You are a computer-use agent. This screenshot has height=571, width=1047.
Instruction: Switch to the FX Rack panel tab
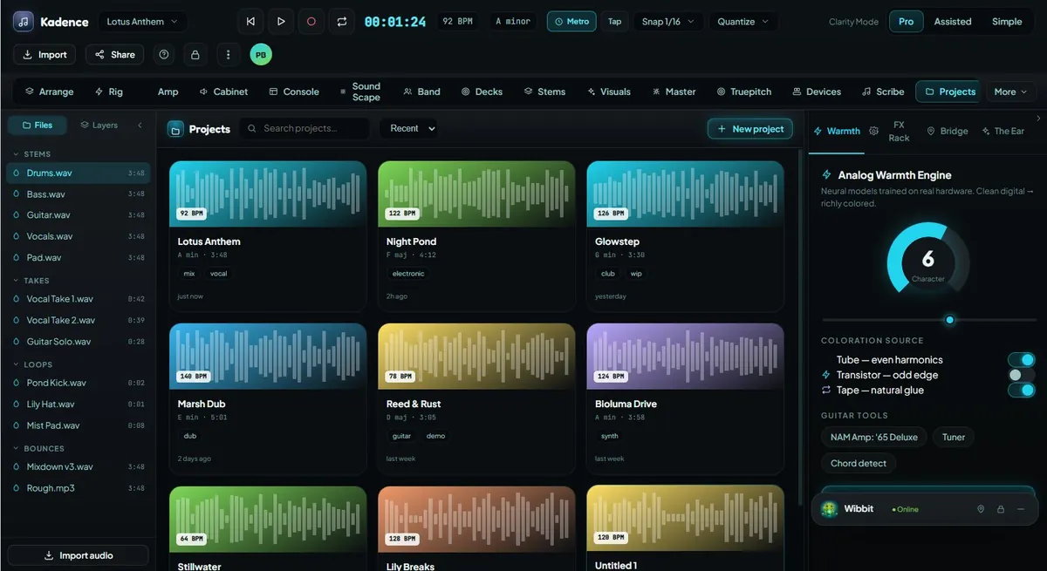(x=899, y=131)
